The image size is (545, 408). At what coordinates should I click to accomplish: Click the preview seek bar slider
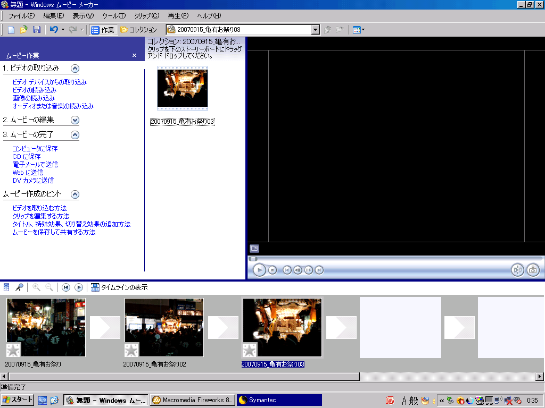click(x=253, y=259)
